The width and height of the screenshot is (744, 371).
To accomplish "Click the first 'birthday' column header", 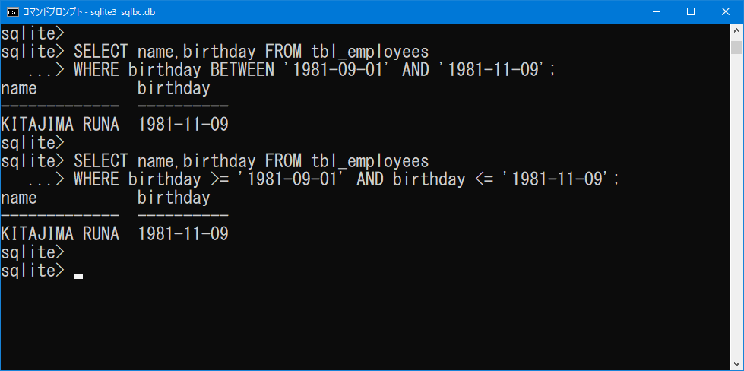I will click(174, 89).
